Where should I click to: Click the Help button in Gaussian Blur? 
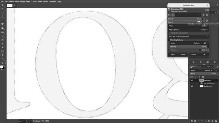click(173, 55)
